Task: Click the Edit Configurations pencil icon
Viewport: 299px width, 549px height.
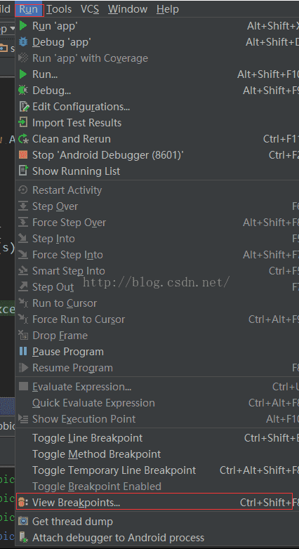Action: coord(23,107)
